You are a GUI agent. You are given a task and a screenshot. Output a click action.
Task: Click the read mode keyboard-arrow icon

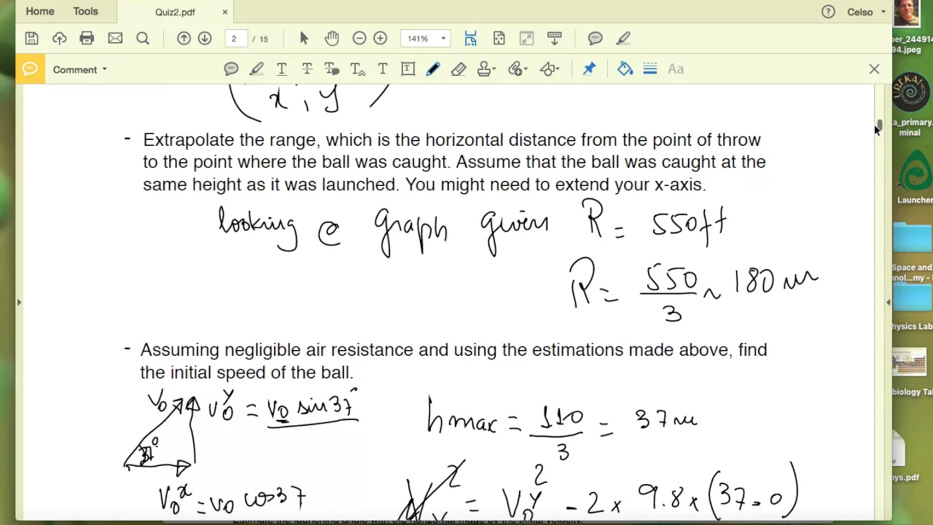tap(555, 39)
